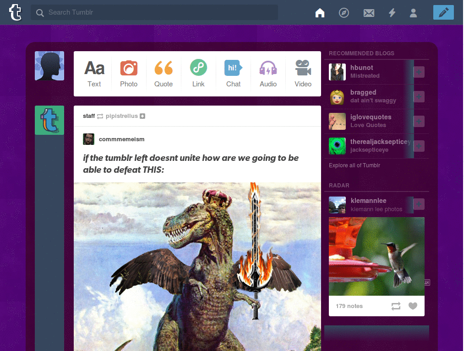Click the keyboard shortcuts icon
This screenshot has height=351, width=469.
[x=427, y=282]
